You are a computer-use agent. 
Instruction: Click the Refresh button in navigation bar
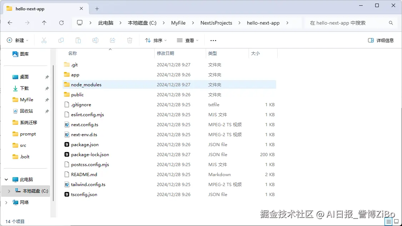[x=61, y=23]
